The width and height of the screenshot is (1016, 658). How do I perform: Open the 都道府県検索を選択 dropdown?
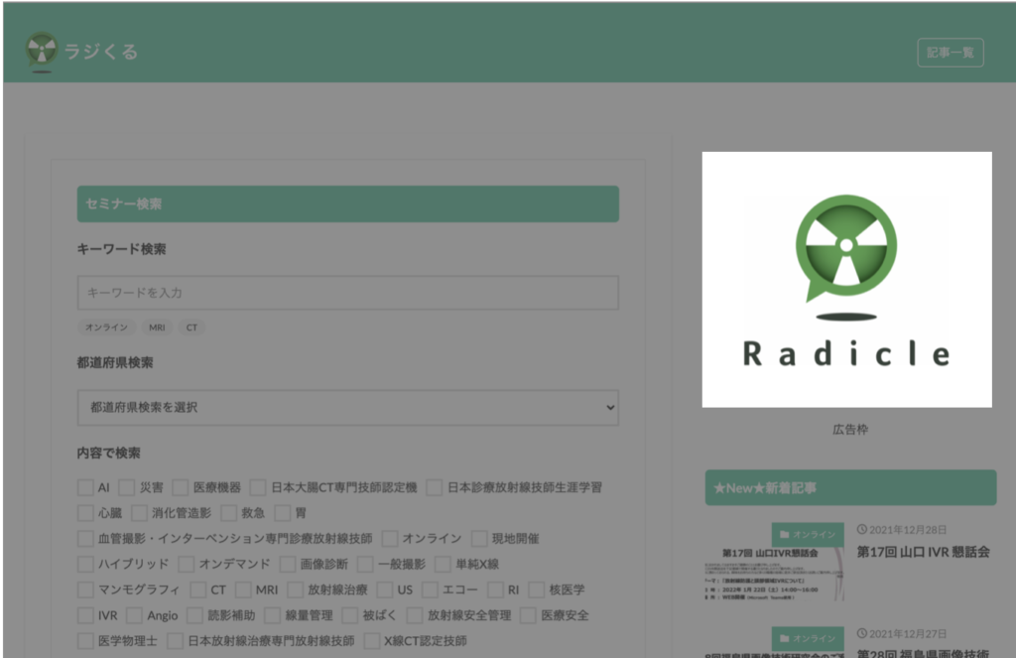[x=348, y=407]
